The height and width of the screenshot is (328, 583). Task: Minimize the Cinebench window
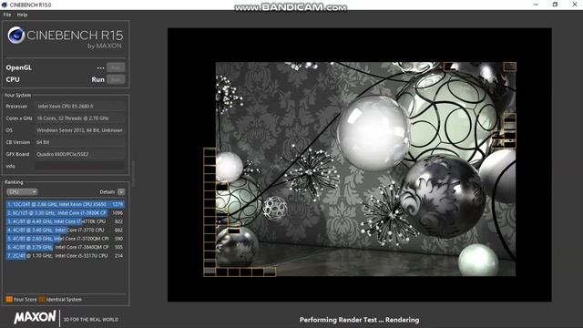[536, 5]
